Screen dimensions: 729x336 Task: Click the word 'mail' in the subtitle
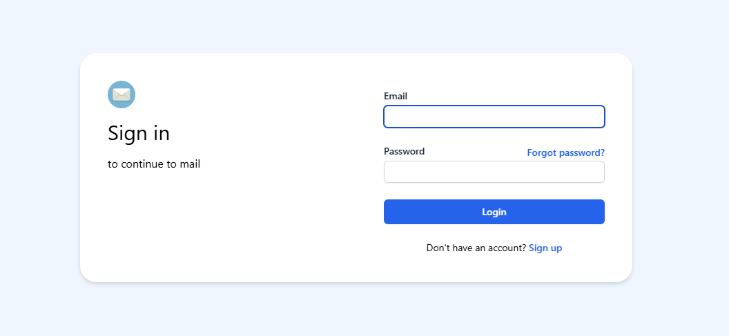(190, 164)
